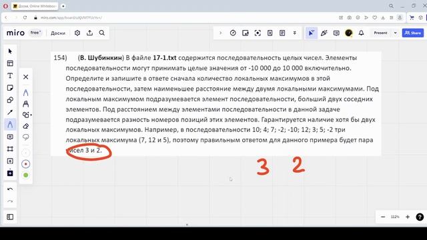Screen dimensions: 427x240
Task: Toggle collaborators' cursors visibility
Action: pyautogui.click(x=311, y=33)
